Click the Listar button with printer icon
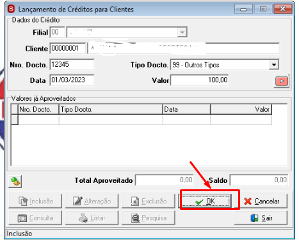This screenshot has height=240, width=299. [92, 218]
